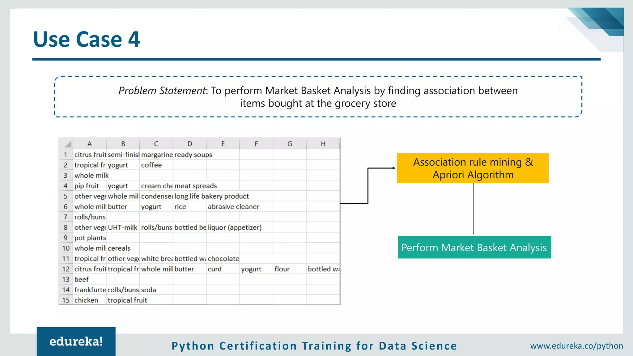Select row 1 header
Viewport: 633px width, 356px height.
coord(66,155)
